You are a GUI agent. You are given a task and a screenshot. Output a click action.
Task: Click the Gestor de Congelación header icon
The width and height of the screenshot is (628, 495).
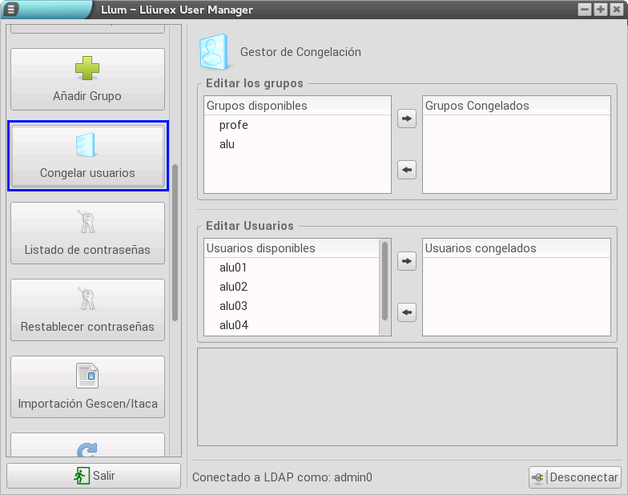[x=214, y=52]
